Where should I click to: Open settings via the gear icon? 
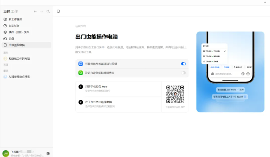click(x=48, y=154)
